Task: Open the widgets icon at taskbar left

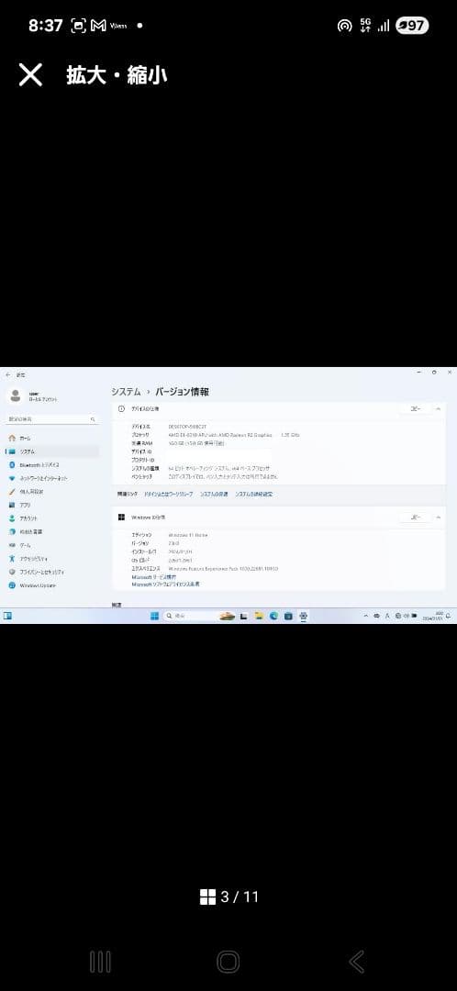Action: point(7,616)
